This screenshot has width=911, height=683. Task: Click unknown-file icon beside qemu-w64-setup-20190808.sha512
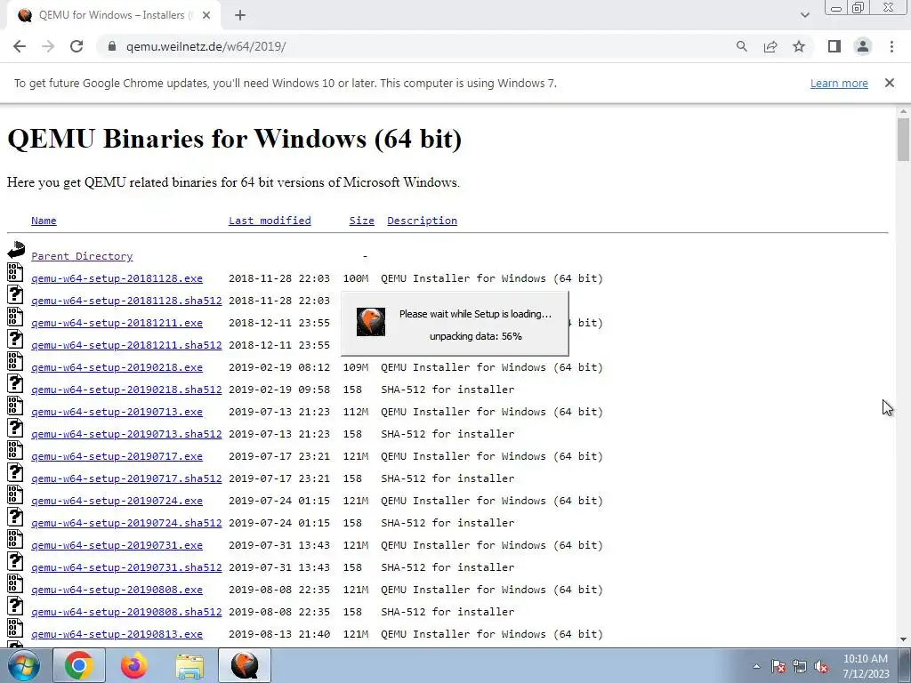click(x=15, y=607)
